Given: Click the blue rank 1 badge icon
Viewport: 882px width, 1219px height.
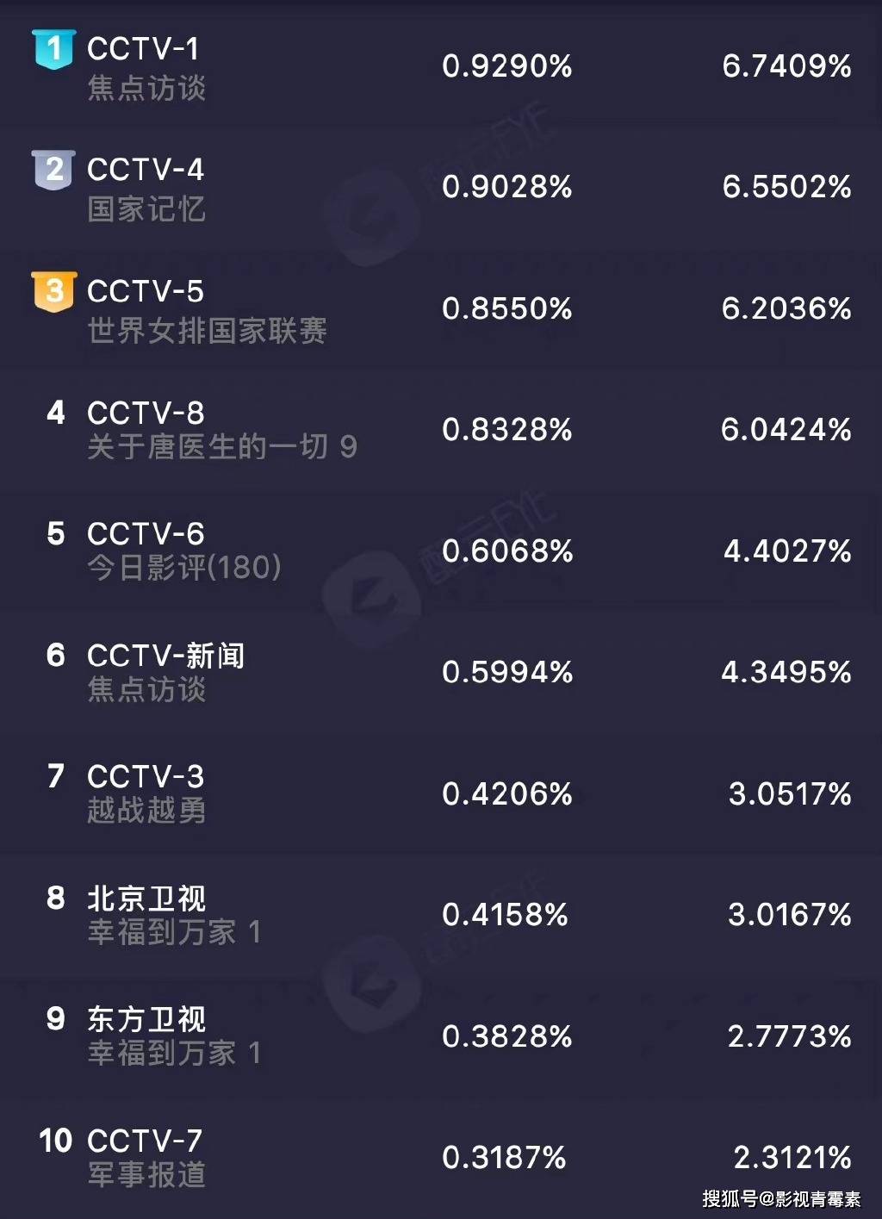Looking at the screenshot, I should (54, 49).
